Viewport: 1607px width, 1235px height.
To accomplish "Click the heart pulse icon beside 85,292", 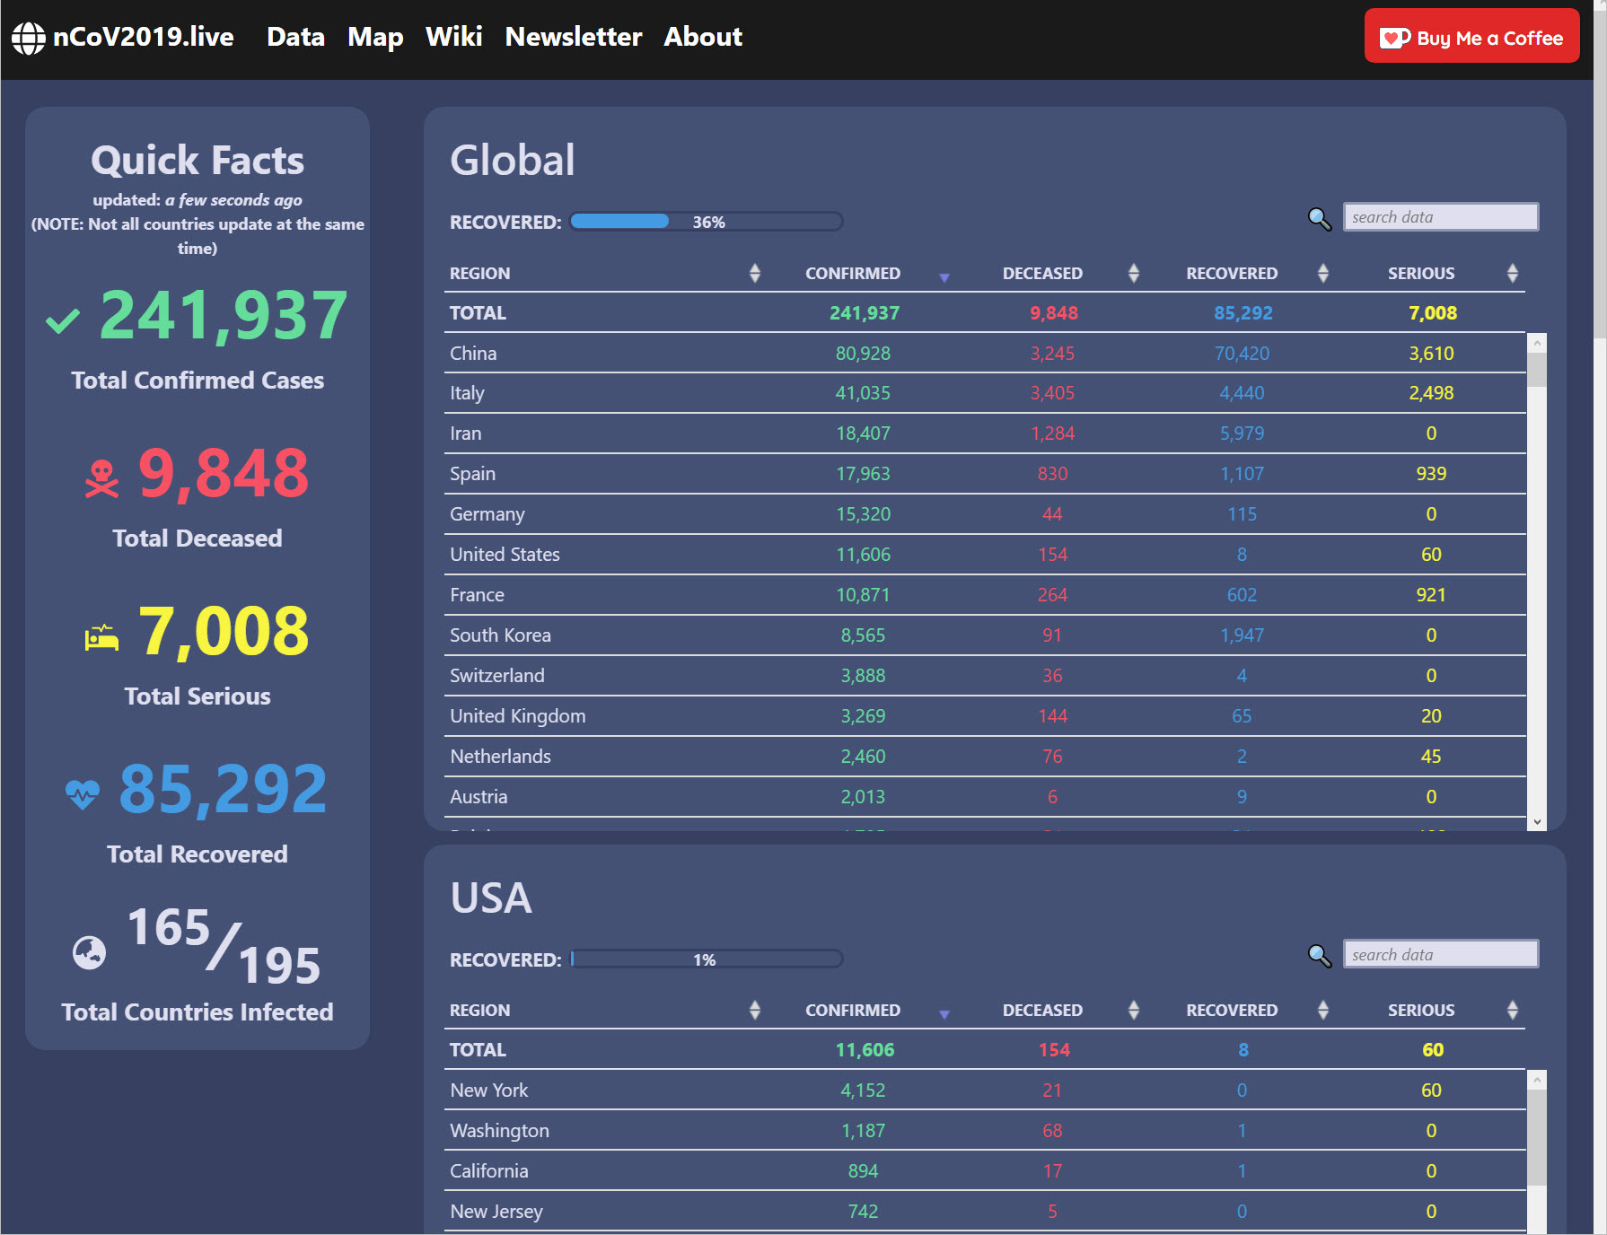I will (83, 794).
